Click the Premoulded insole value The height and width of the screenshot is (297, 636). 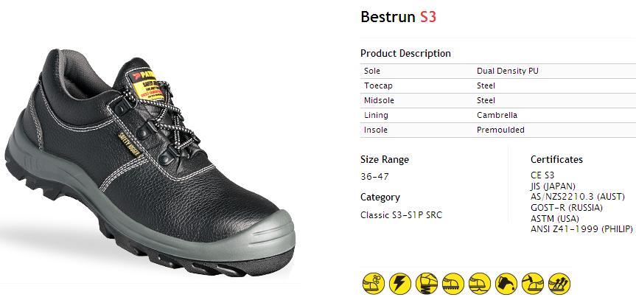pyautogui.click(x=500, y=130)
